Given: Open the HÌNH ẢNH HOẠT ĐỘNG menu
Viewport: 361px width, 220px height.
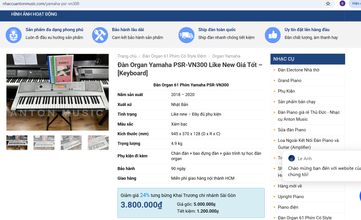Looking at the screenshot, I should click(x=34, y=14).
